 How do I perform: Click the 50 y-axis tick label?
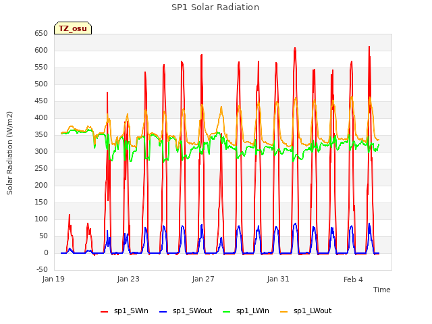[43, 236]
